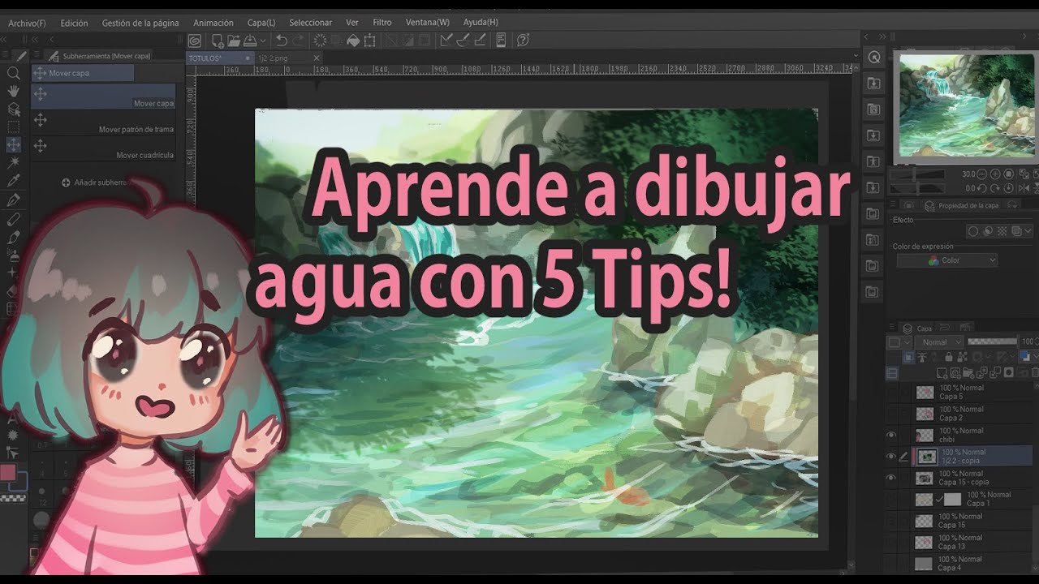The image size is (1039, 584).
Task: Click the Navigator zoom slider
Action: click(x=917, y=175)
